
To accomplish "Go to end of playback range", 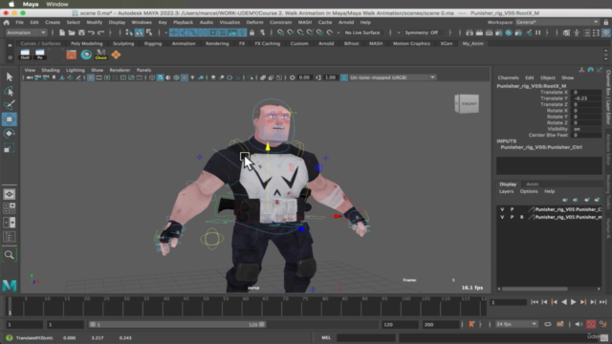I will [602, 302].
